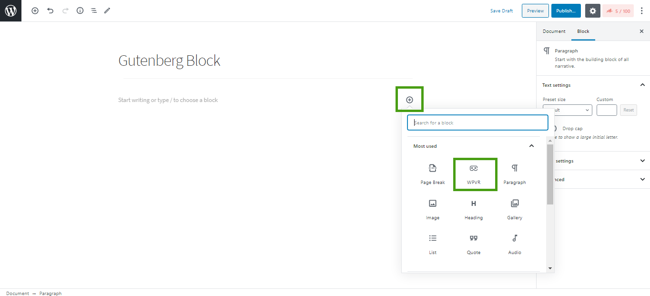This screenshot has height=296, width=650.
Task: Click the Save Draft link
Action: [x=501, y=11]
